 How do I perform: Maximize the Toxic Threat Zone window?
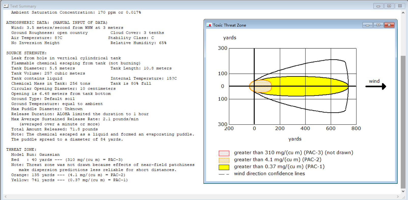click(x=378, y=25)
